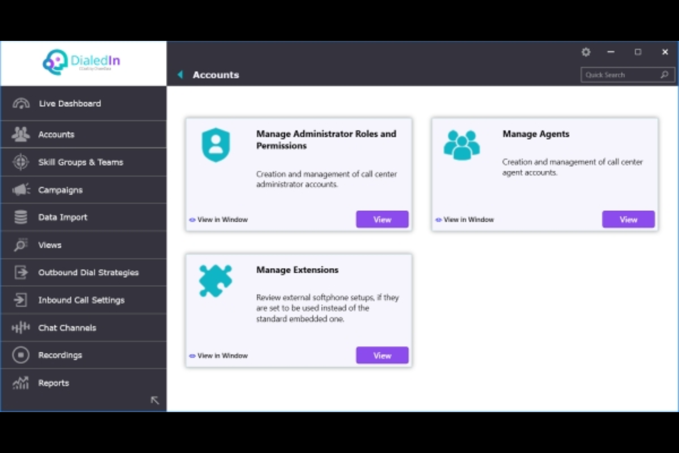Image resolution: width=679 pixels, height=453 pixels.
Task: Click the Chat Channels waveform icon
Action: (x=20, y=327)
